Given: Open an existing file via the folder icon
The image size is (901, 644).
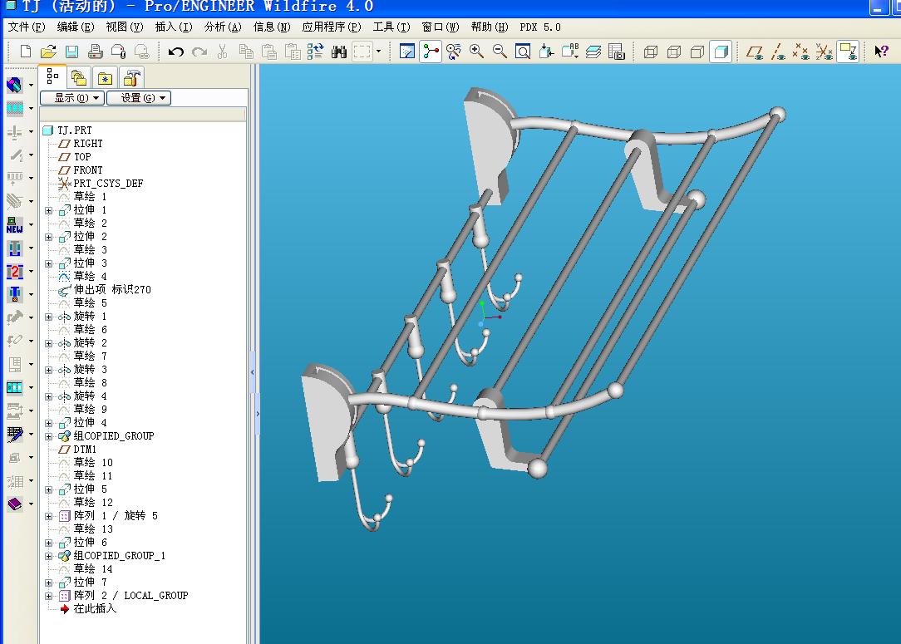Looking at the screenshot, I should point(49,52).
